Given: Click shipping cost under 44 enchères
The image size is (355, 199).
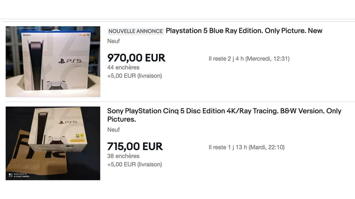Looking at the screenshot, I should pyautogui.click(x=135, y=76).
